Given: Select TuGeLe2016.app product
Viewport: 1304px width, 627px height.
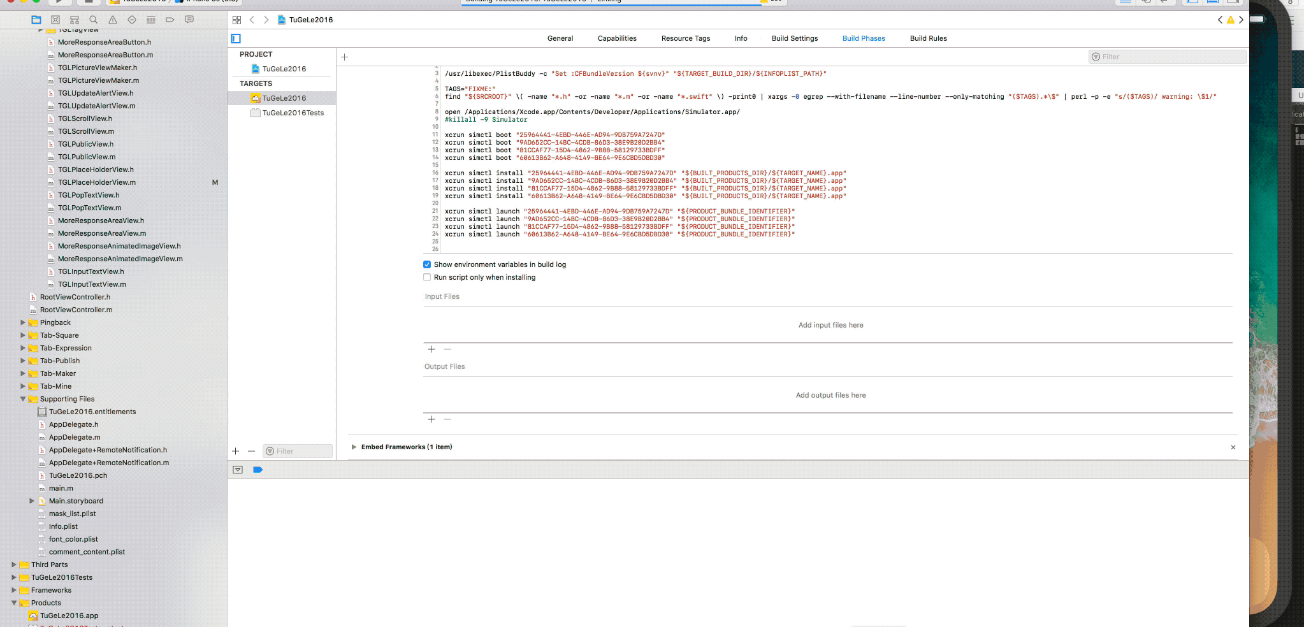Looking at the screenshot, I should coord(69,616).
